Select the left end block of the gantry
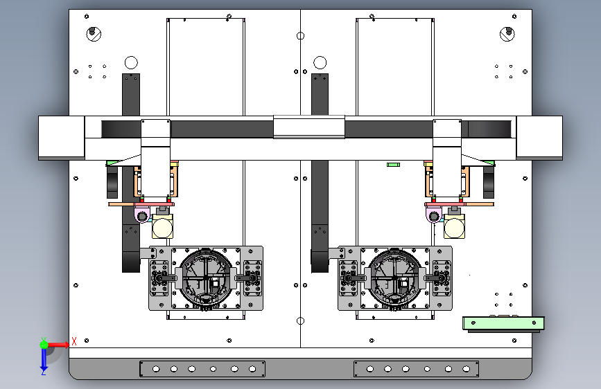 (x=61, y=138)
